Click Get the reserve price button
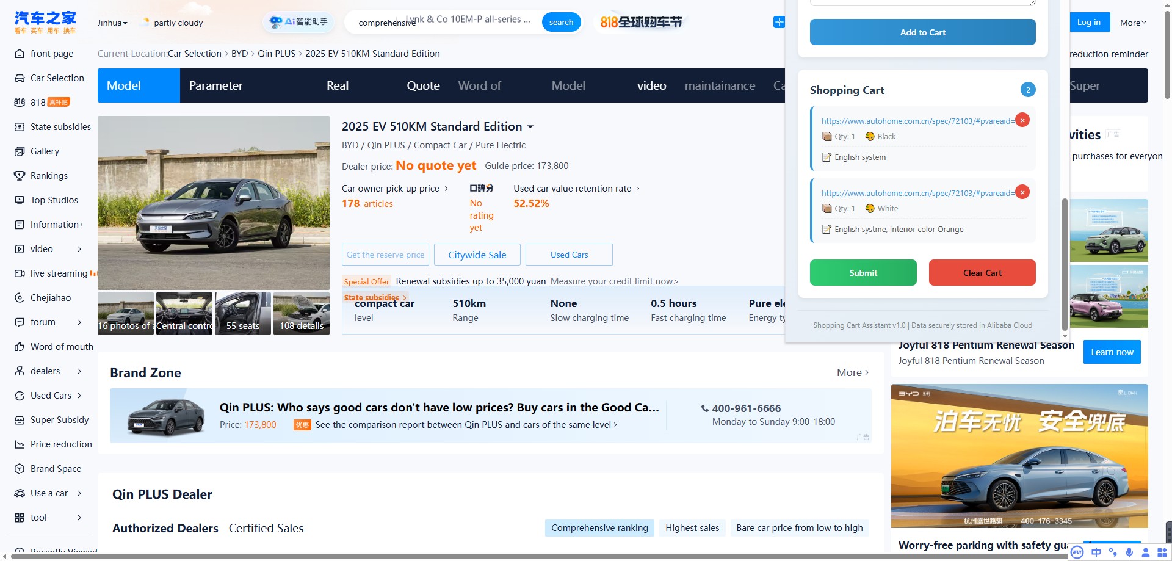This screenshot has width=1172, height=561. click(385, 255)
